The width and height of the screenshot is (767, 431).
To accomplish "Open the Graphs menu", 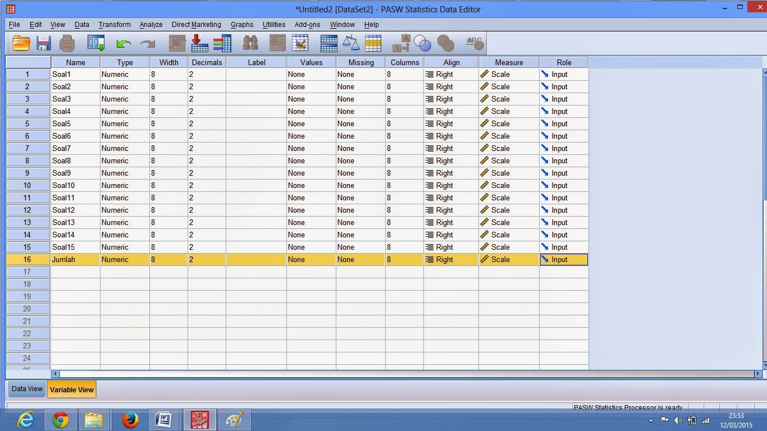I will click(x=242, y=25).
